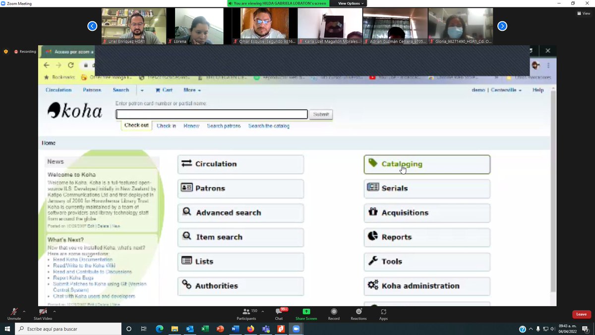Click the Unmute microphone icon
This screenshot has width=595, height=335.
pyautogui.click(x=14, y=311)
